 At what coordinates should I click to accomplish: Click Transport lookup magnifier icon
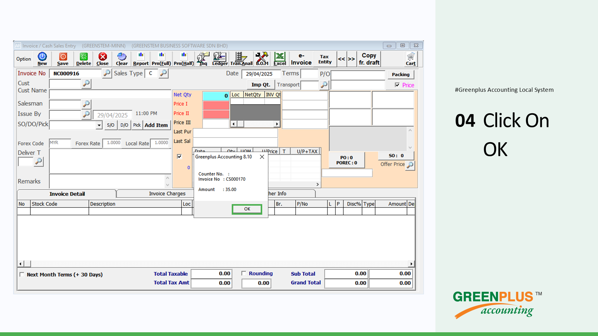(x=324, y=85)
